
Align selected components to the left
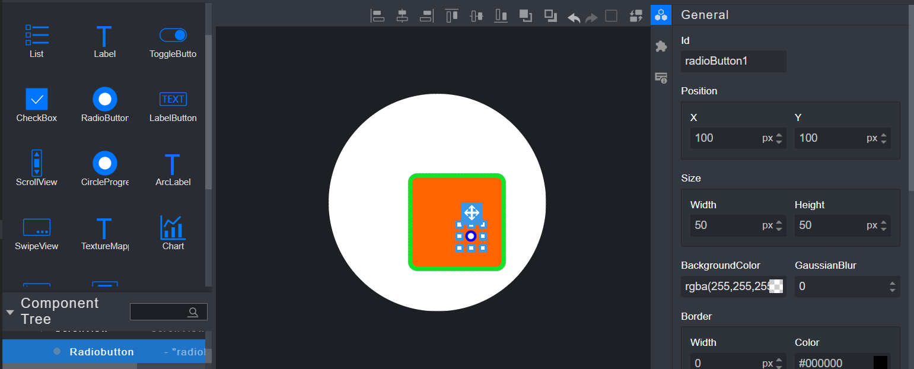tap(377, 16)
